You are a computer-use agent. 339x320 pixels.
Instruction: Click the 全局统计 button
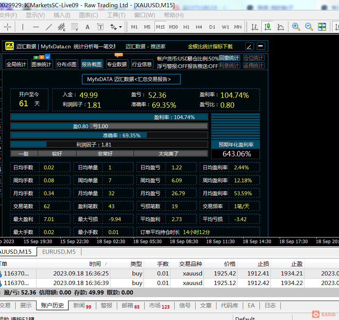tap(16, 64)
